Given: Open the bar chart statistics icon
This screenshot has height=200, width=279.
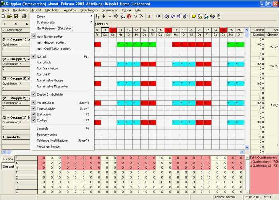Looking at the screenshot, I should 149,17.
